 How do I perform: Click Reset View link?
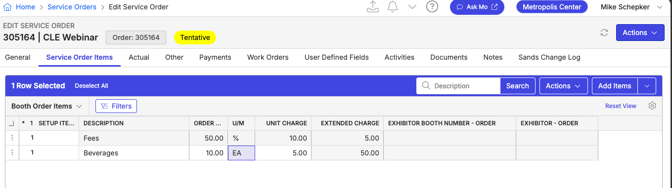click(621, 106)
